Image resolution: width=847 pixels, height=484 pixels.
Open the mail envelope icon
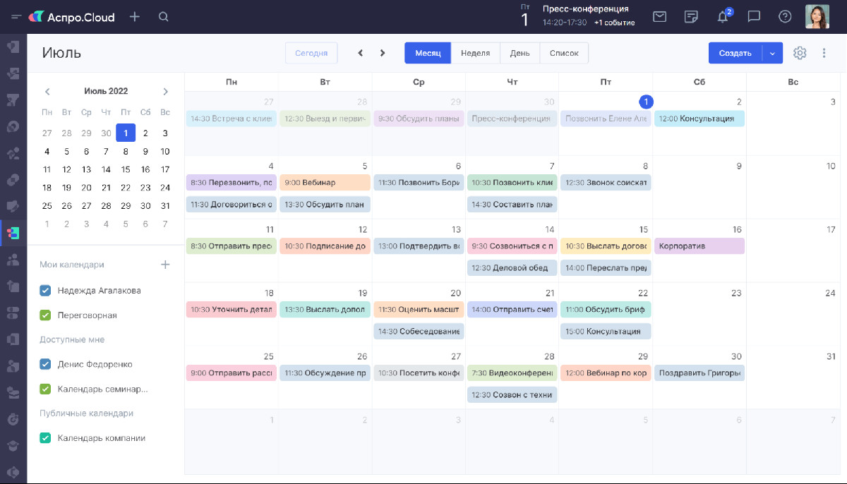coord(659,17)
